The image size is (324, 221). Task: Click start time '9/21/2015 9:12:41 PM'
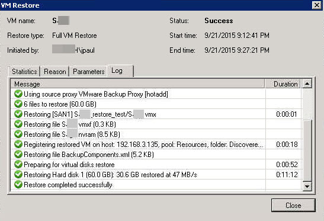(x=237, y=36)
